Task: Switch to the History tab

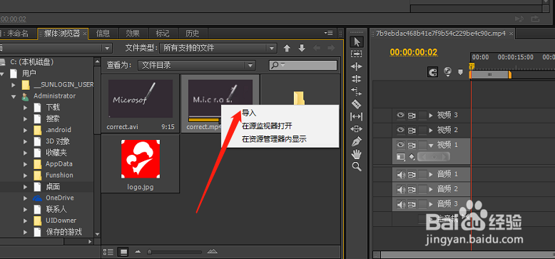Action: click(193, 34)
